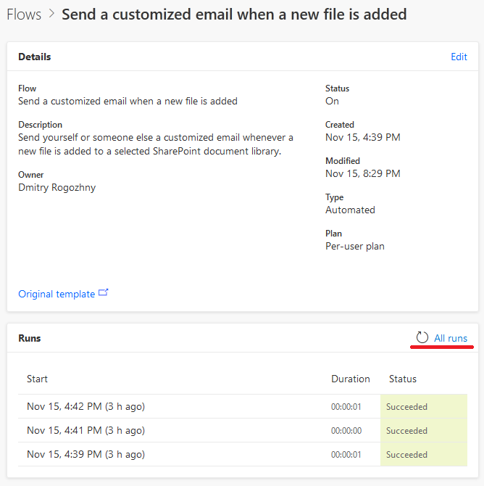Open Edit in the Details panel
Screen dimensions: 484x486
pos(459,57)
